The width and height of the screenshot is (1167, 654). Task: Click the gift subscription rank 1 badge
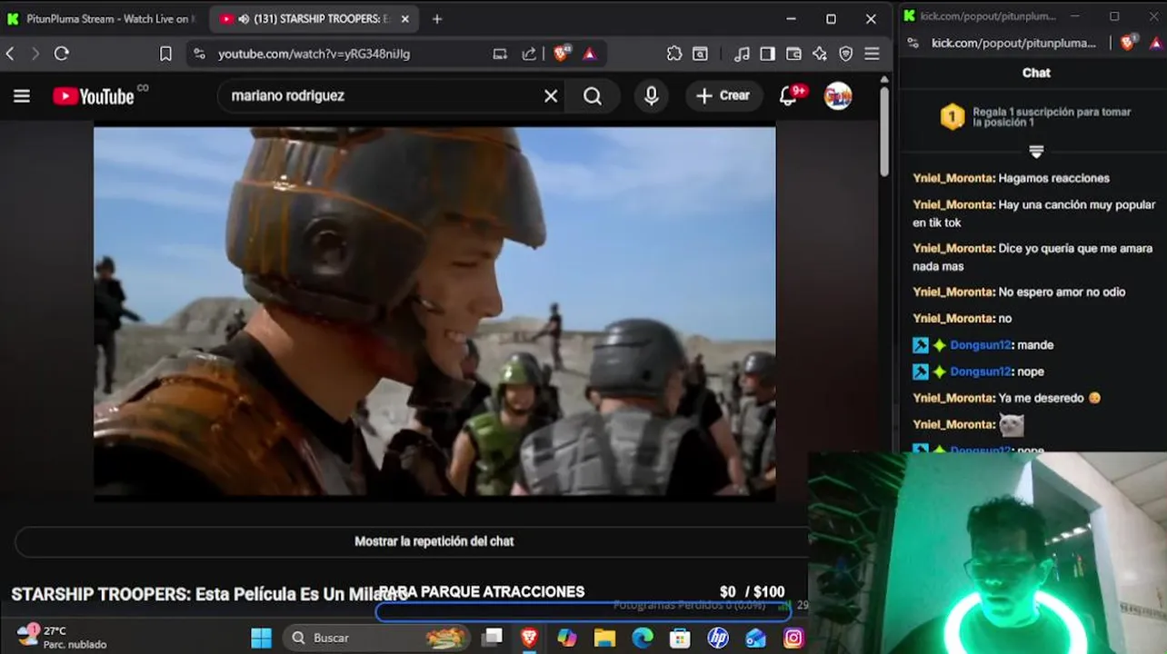(x=952, y=116)
